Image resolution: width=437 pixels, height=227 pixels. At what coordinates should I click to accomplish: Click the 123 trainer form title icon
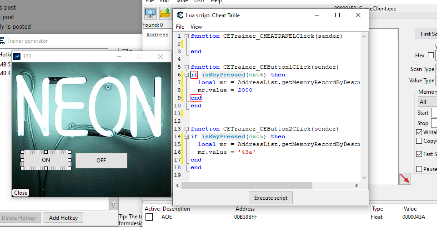(17, 56)
